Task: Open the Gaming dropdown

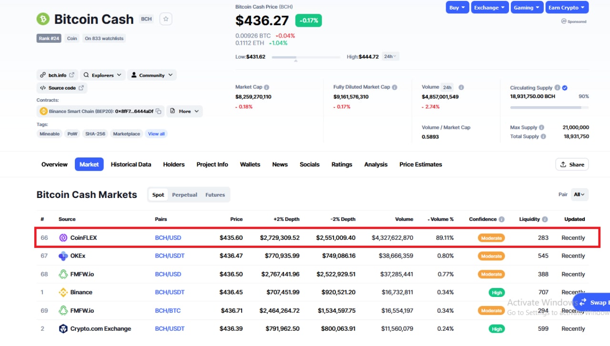Action: coord(527,7)
